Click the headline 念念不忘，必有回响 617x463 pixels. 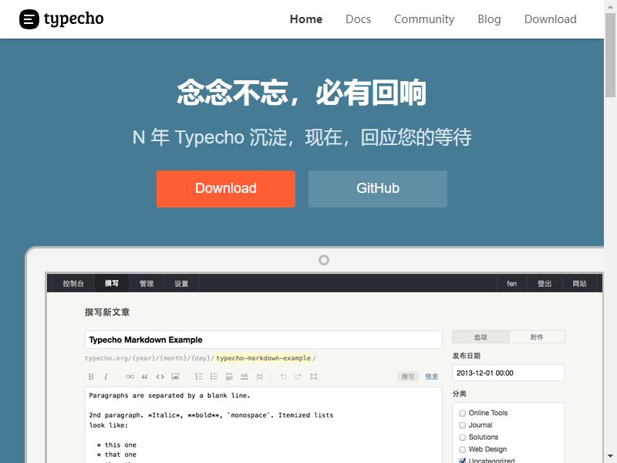302,93
